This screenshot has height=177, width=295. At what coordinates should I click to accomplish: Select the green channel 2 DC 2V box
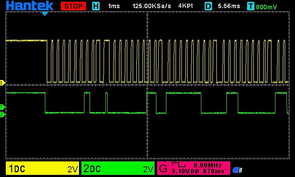tap(118, 168)
